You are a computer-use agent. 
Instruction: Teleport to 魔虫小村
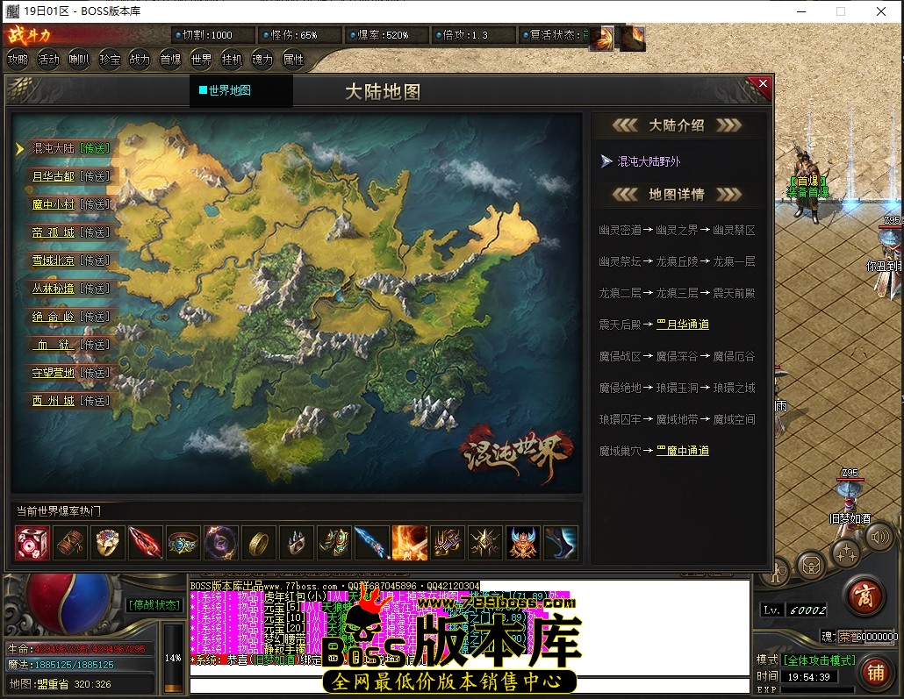(x=95, y=204)
